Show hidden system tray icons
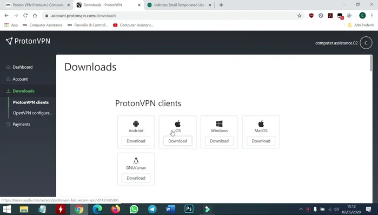The width and height of the screenshot is (378, 215). (x=301, y=209)
